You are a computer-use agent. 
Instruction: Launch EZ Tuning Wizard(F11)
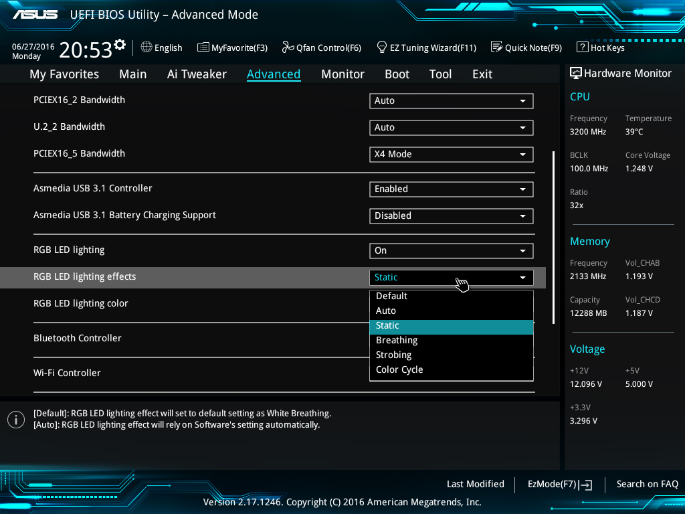click(426, 48)
